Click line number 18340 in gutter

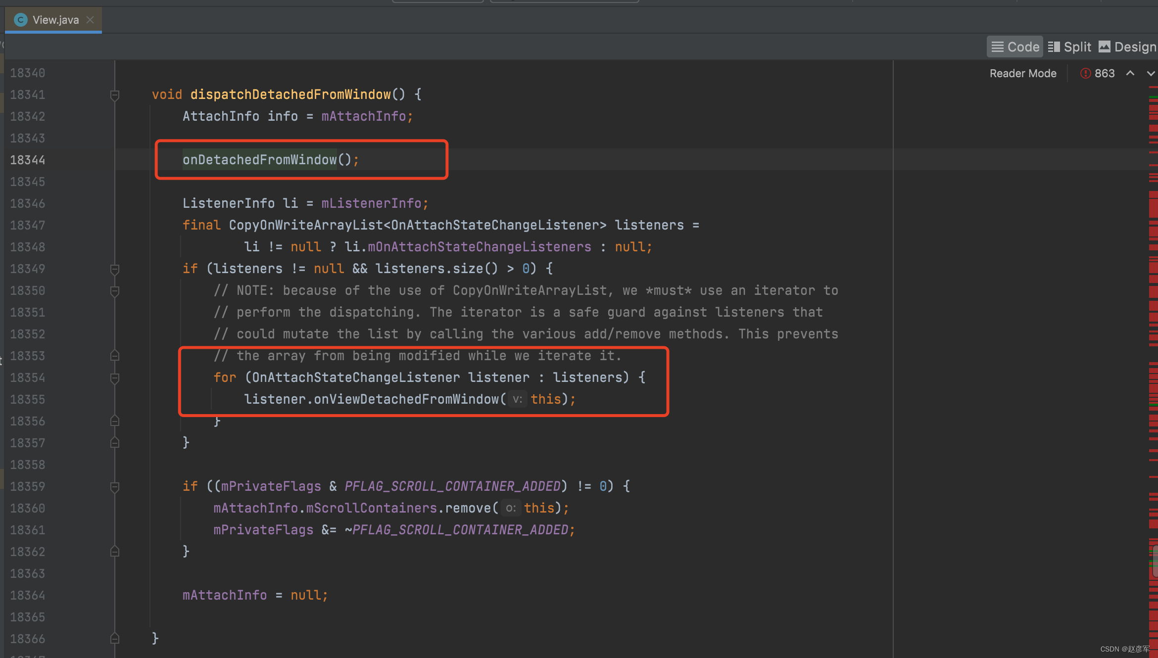click(x=28, y=73)
